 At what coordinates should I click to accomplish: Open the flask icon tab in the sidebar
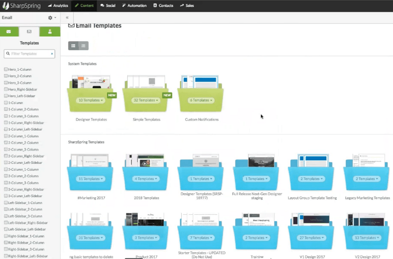(x=50, y=32)
